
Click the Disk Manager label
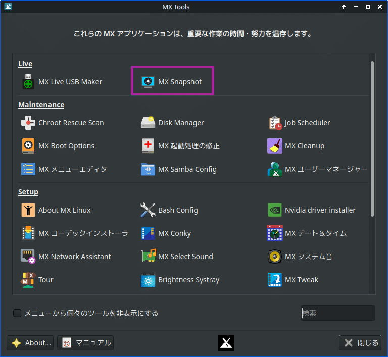point(181,123)
